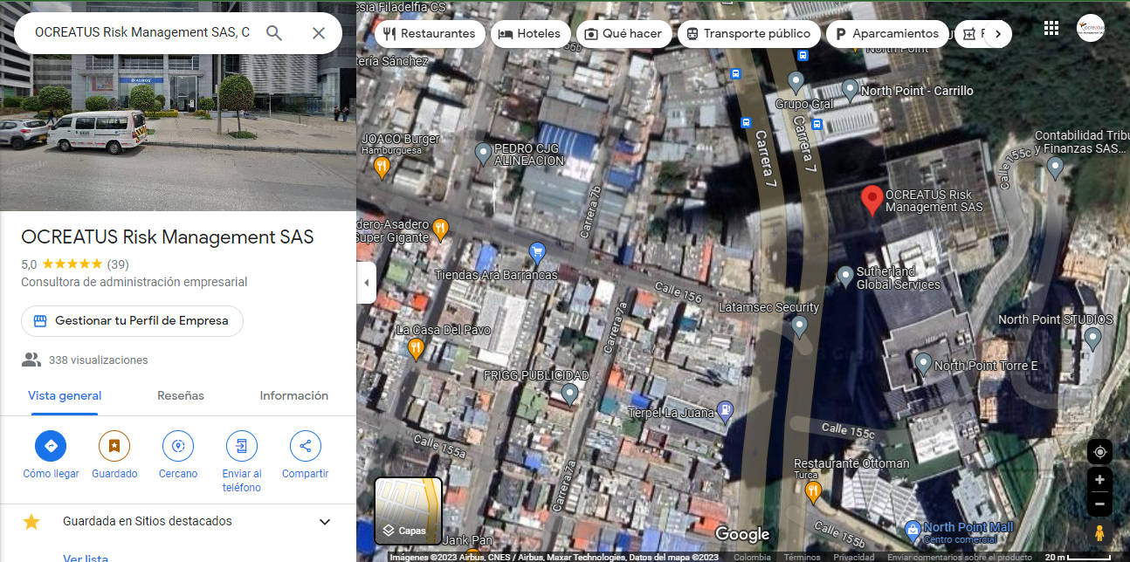This screenshot has width=1130, height=562.
Task: Click the Compartir share icon
Action: click(x=305, y=446)
